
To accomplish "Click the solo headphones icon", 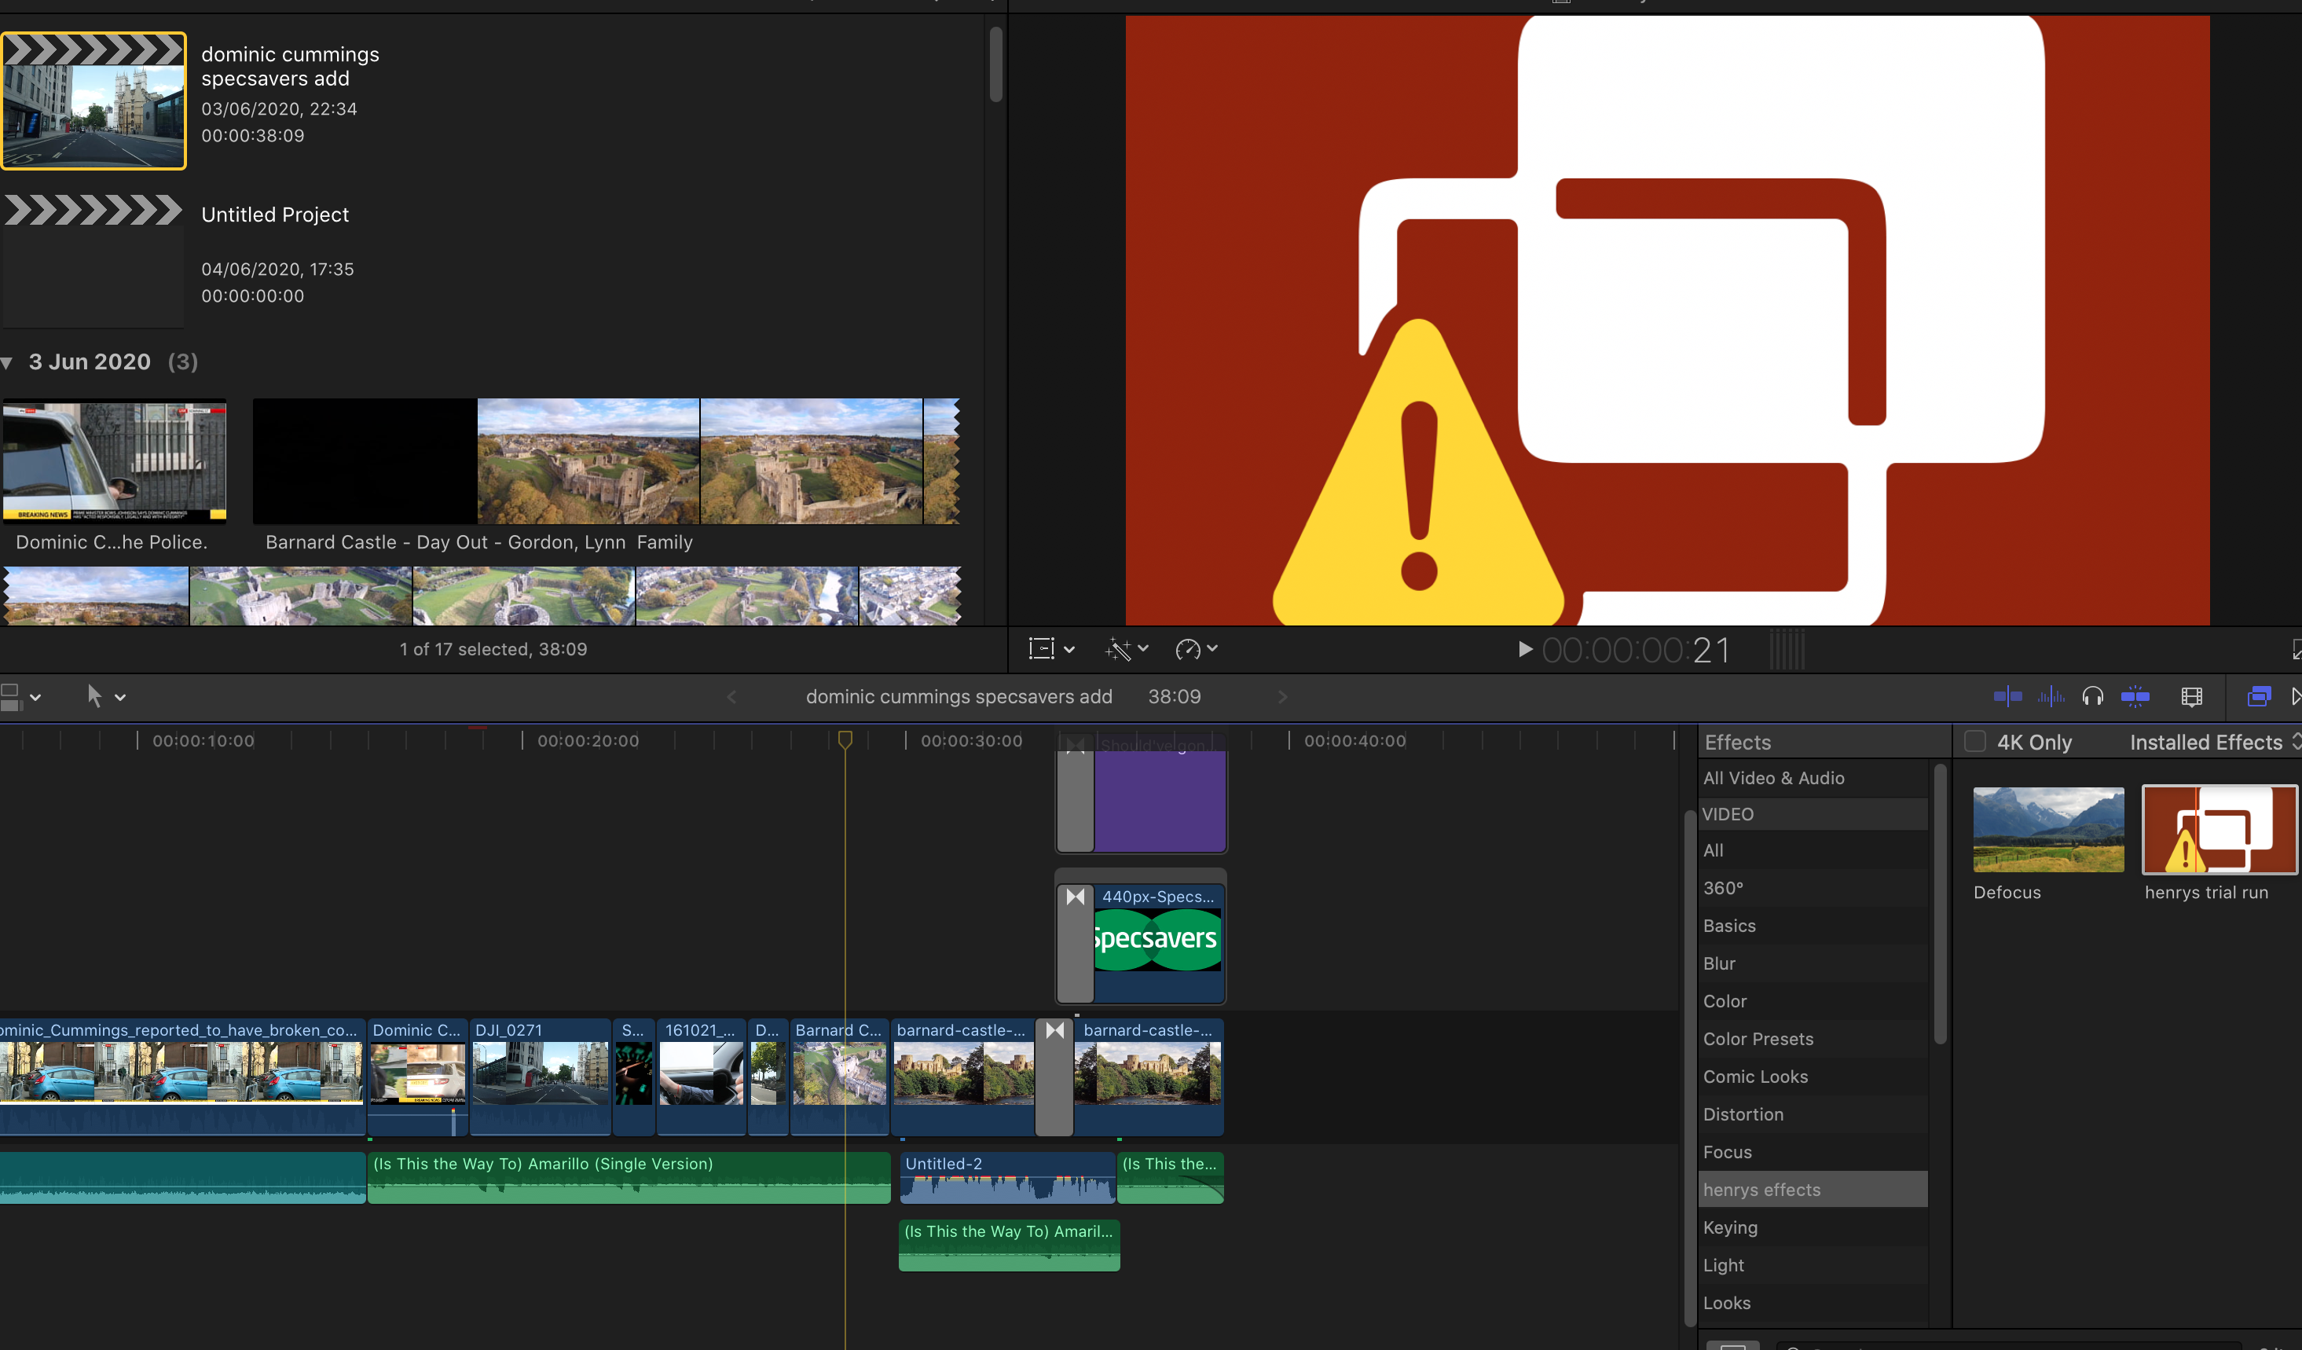I will [x=2092, y=697].
